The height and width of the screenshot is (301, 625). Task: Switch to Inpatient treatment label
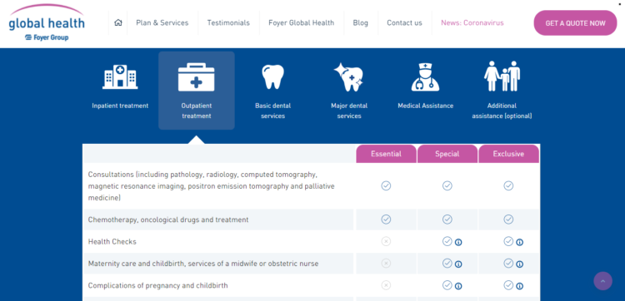(120, 106)
